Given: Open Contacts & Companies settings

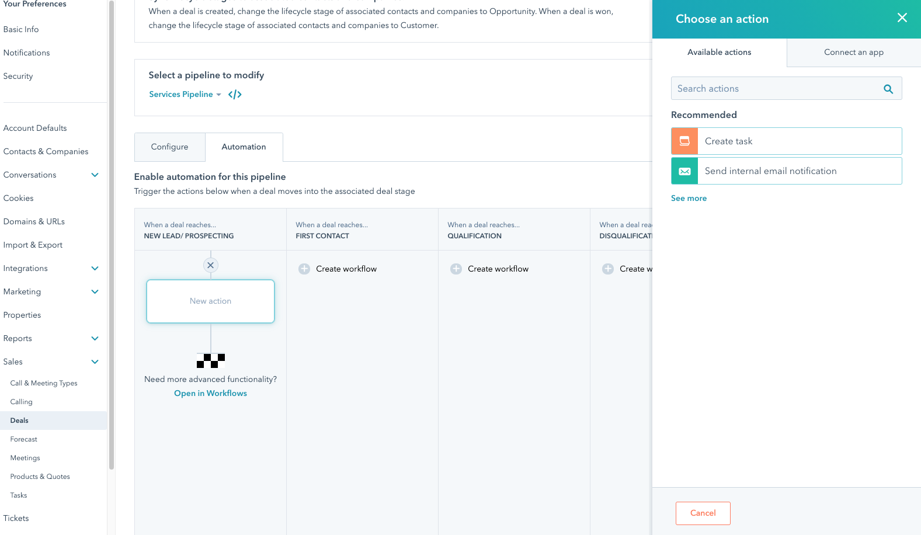Looking at the screenshot, I should 46,151.
